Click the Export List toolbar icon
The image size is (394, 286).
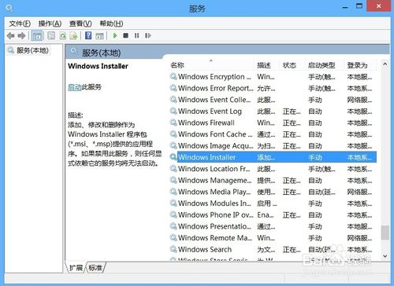(73, 35)
